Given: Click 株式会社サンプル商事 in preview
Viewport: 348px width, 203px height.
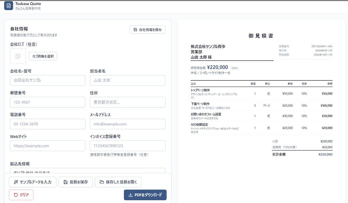Looking at the screenshot, I should (x=208, y=47).
